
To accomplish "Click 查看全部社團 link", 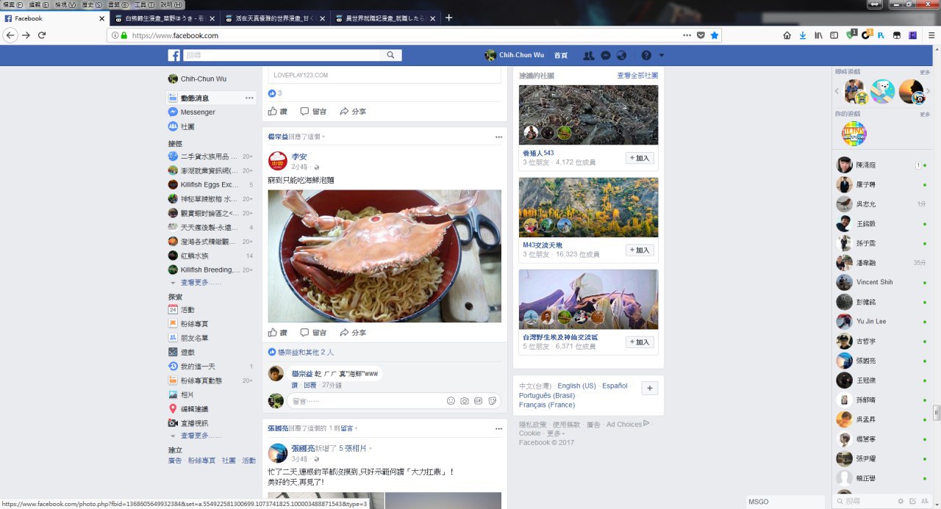I will (x=637, y=76).
